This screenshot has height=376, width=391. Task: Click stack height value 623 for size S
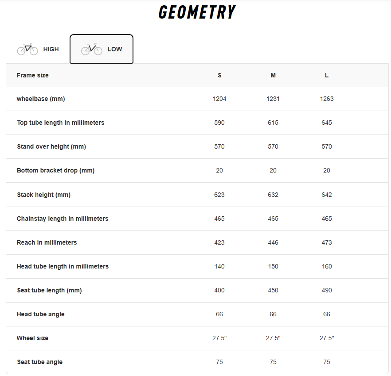tap(219, 195)
